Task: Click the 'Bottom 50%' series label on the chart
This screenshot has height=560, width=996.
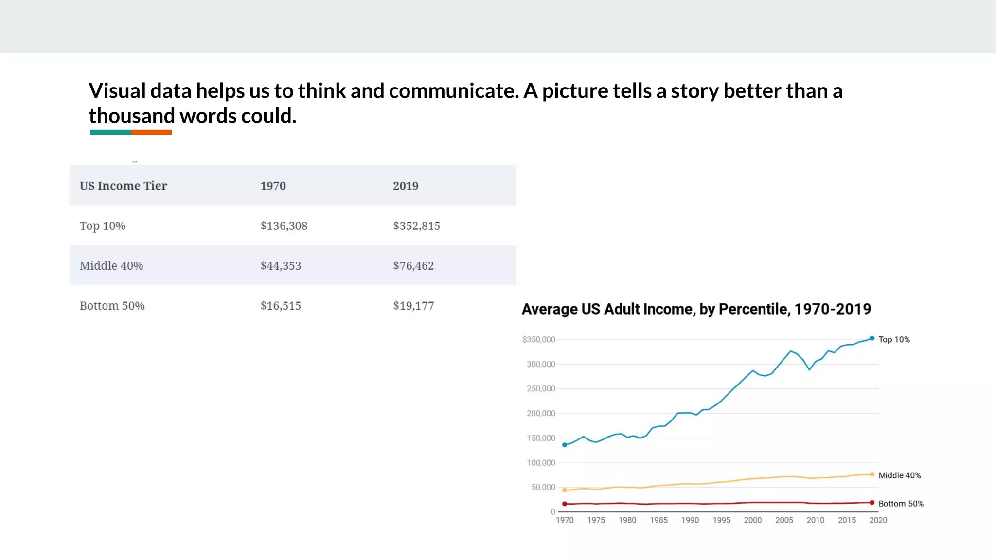Action: tap(901, 504)
